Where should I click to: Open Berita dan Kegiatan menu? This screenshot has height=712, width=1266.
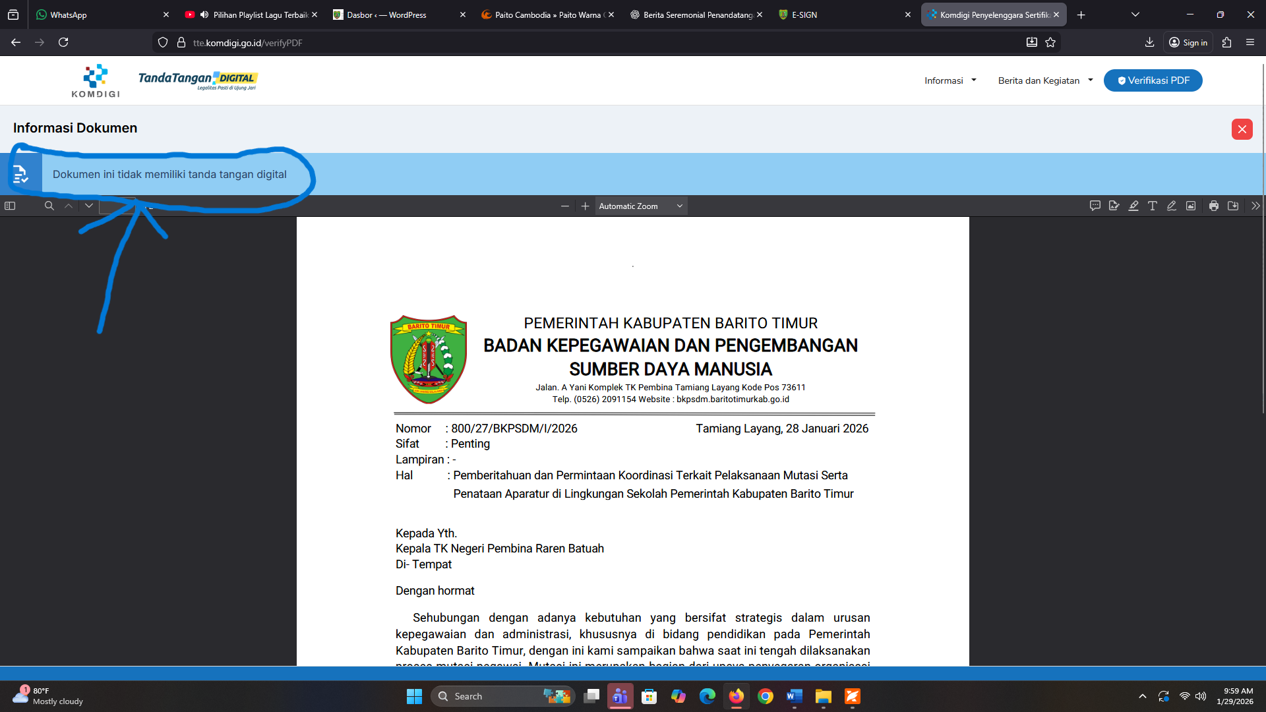click(x=1045, y=80)
